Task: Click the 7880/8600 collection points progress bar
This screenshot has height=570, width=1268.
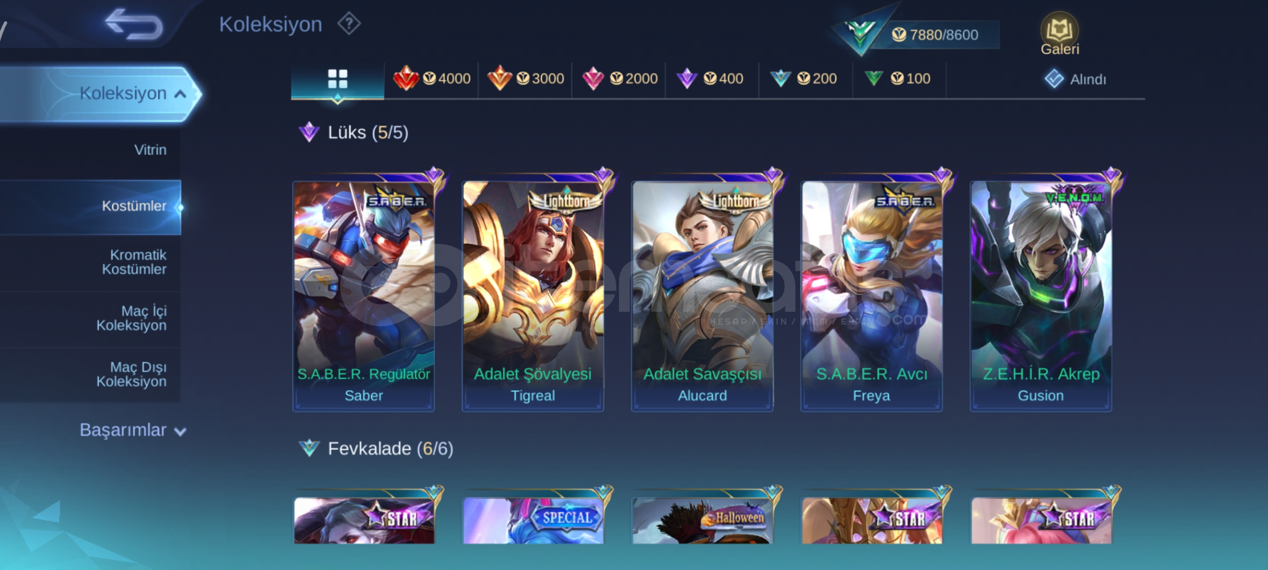Action: pos(935,35)
